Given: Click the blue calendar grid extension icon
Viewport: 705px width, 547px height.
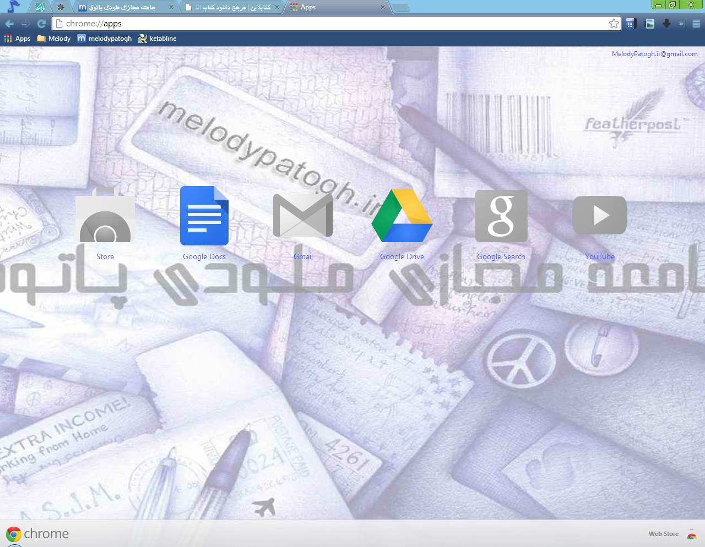Looking at the screenshot, I should coord(631,23).
